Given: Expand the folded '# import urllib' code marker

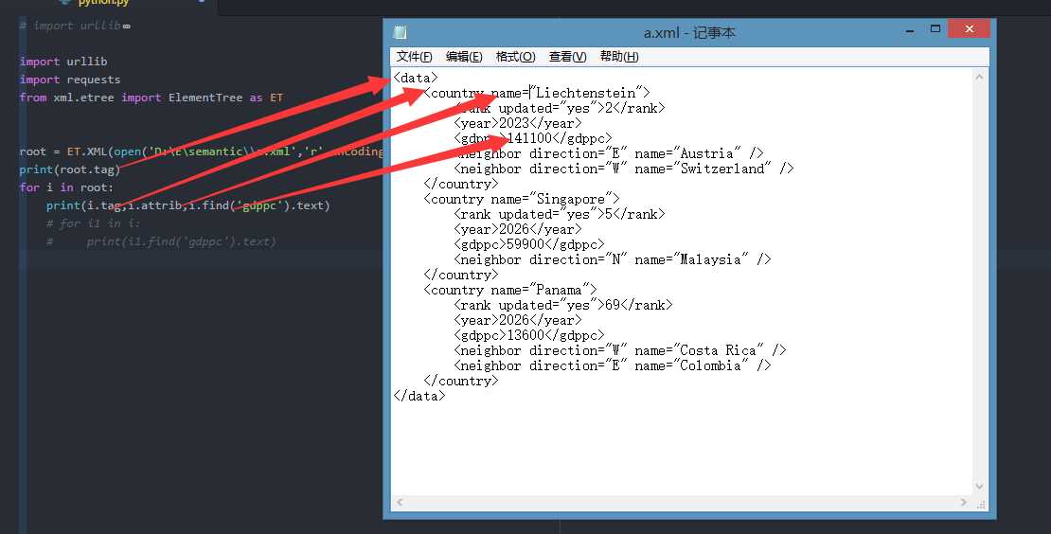Looking at the screenshot, I should 127,27.
